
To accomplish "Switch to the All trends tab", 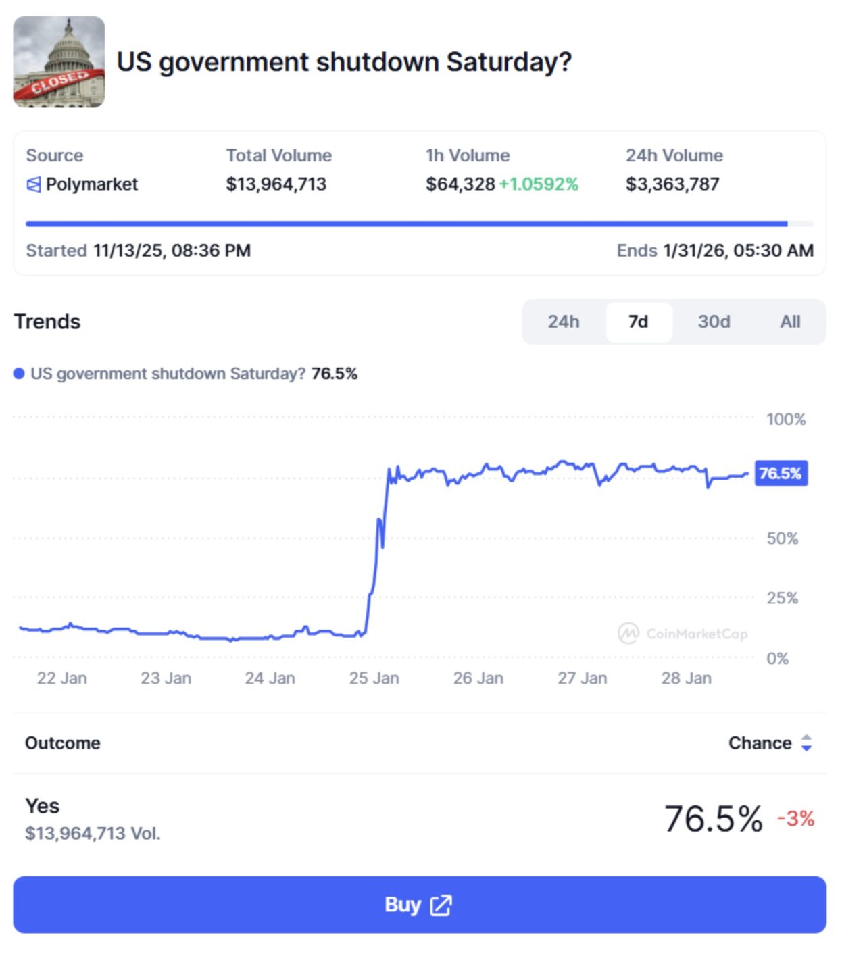I will 789,322.
